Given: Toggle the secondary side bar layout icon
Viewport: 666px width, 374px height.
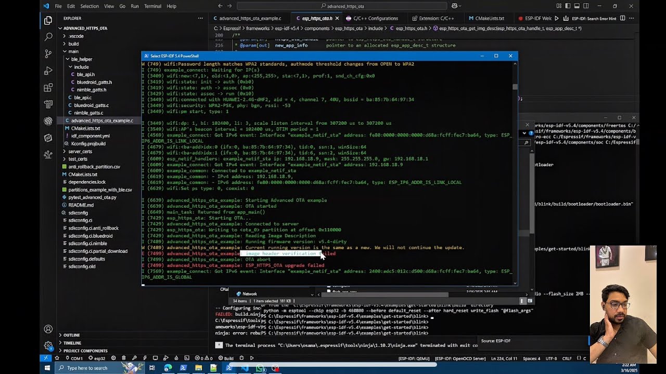Looking at the screenshot, I should click(x=586, y=6).
